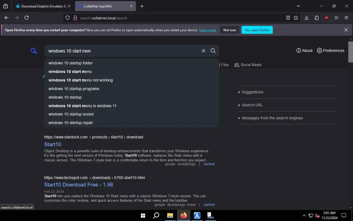Click the Not now button
Viewport: 353px width, 221px height.
click(230, 30)
